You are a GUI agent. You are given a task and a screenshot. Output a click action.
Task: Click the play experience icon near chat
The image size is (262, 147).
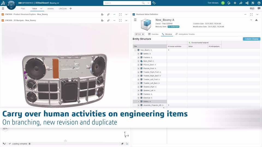[252, 8]
